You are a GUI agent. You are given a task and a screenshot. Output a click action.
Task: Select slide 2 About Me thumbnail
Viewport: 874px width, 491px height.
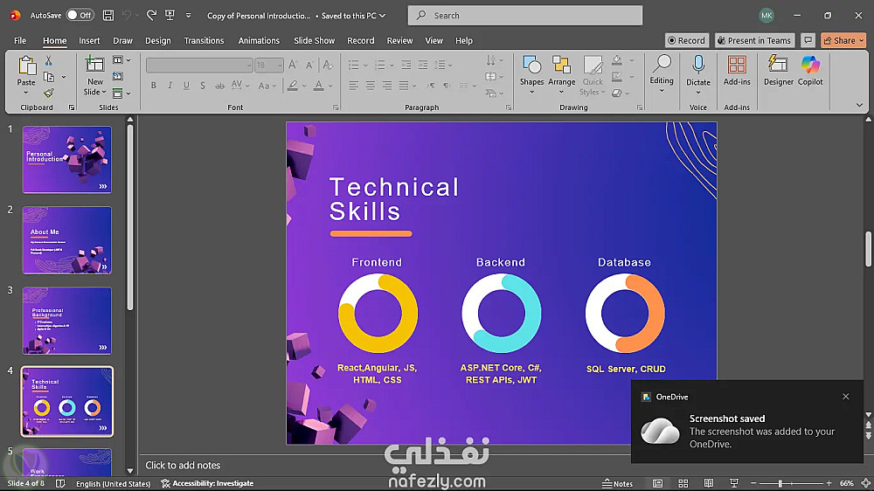67,240
